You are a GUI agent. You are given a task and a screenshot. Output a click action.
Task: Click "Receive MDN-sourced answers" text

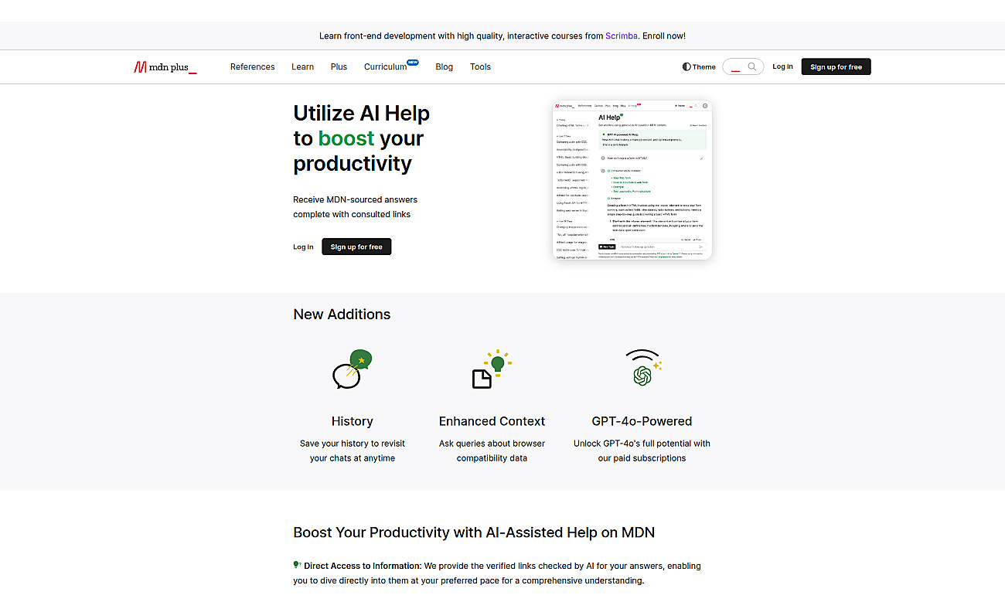coord(355,199)
